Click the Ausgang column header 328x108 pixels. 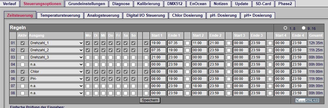click(37, 36)
